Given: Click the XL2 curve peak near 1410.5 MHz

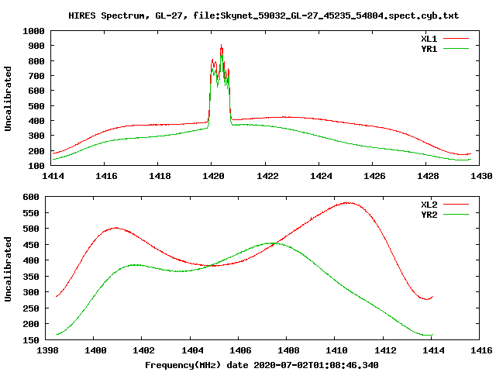Looking at the screenshot, I should [347, 203].
